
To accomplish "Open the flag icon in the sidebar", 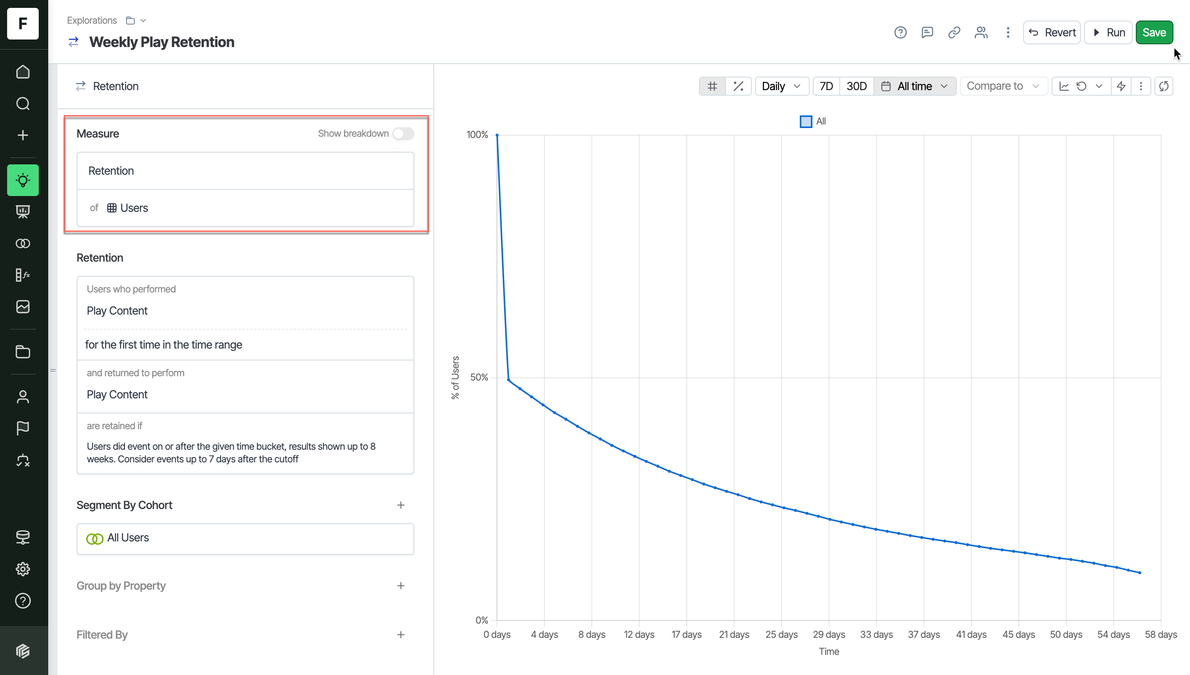I will pyautogui.click(x=23, y=428).
